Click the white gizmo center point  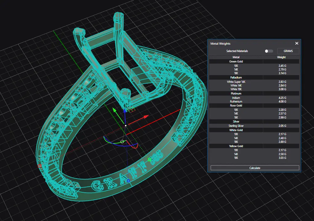click(x=125, y=126)
